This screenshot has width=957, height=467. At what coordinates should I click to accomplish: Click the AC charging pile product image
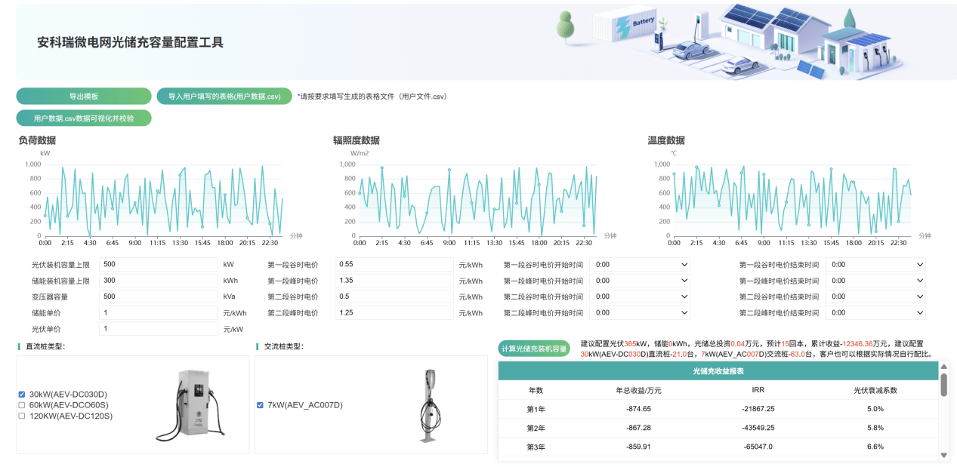(431, 405)
